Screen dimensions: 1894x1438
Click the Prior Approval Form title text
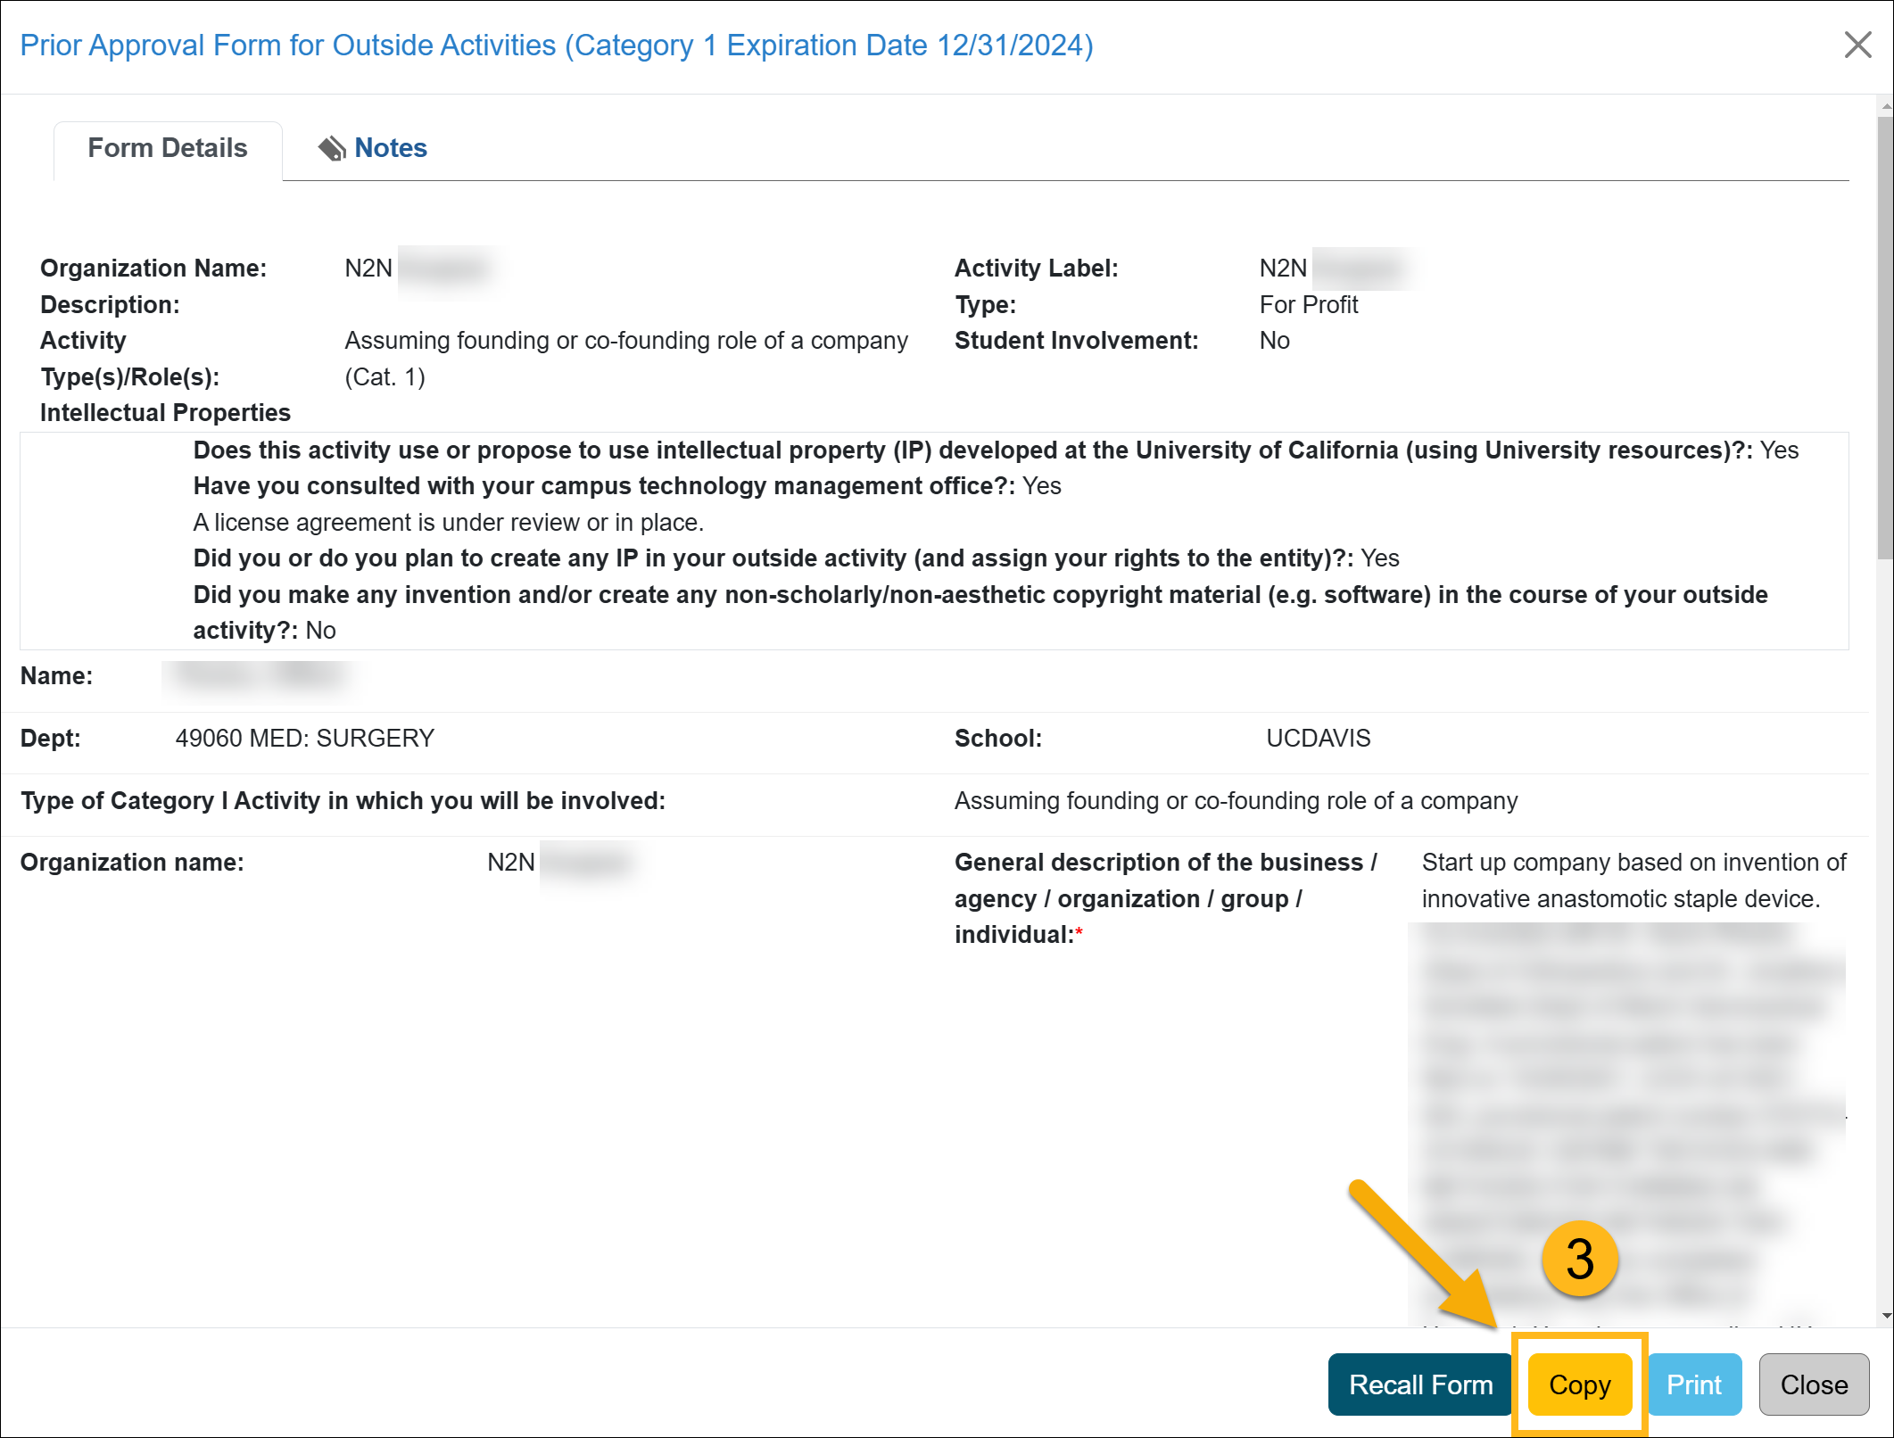click(x=557, y=45)
